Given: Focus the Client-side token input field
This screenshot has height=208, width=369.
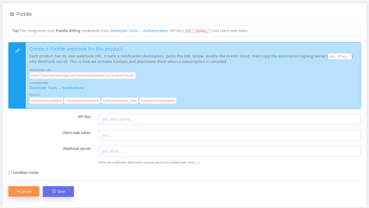Looking at the screenshot, I should point(229,135).
